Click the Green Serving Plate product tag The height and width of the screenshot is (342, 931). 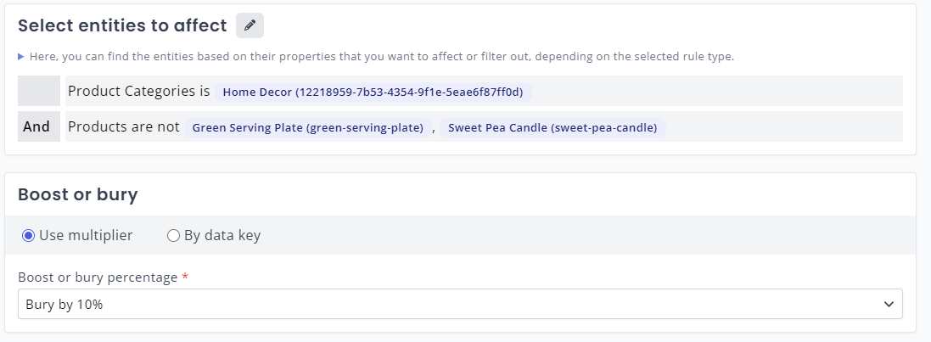point(307,127)
